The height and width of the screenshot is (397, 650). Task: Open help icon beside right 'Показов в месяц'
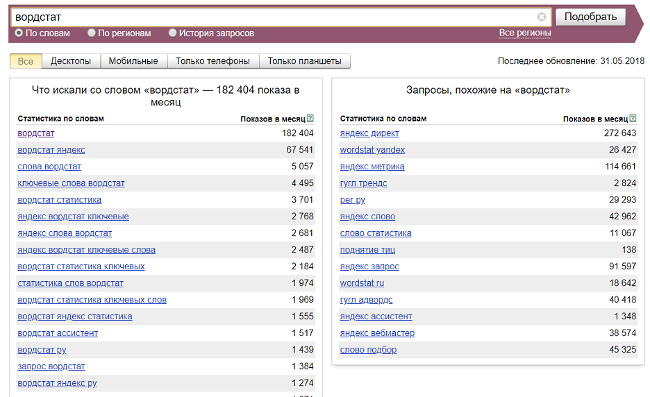pos(633,119)
